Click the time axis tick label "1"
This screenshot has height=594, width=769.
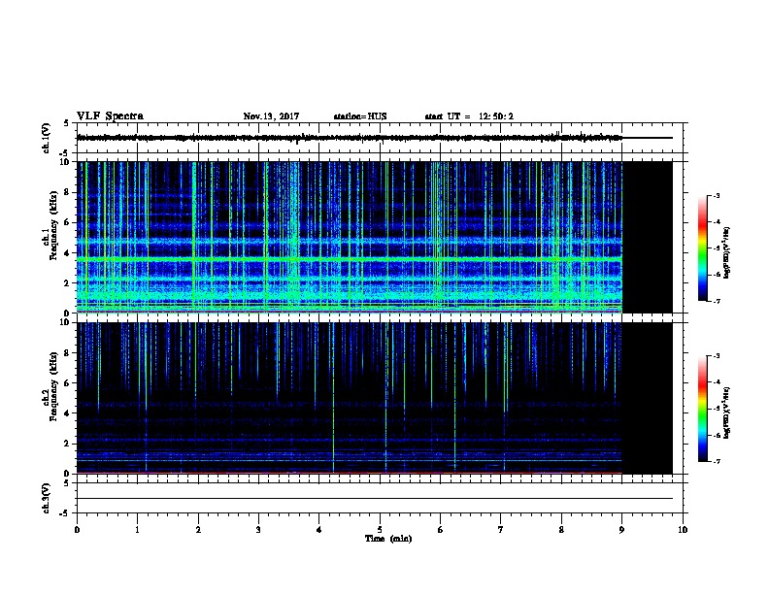(137, 529)
